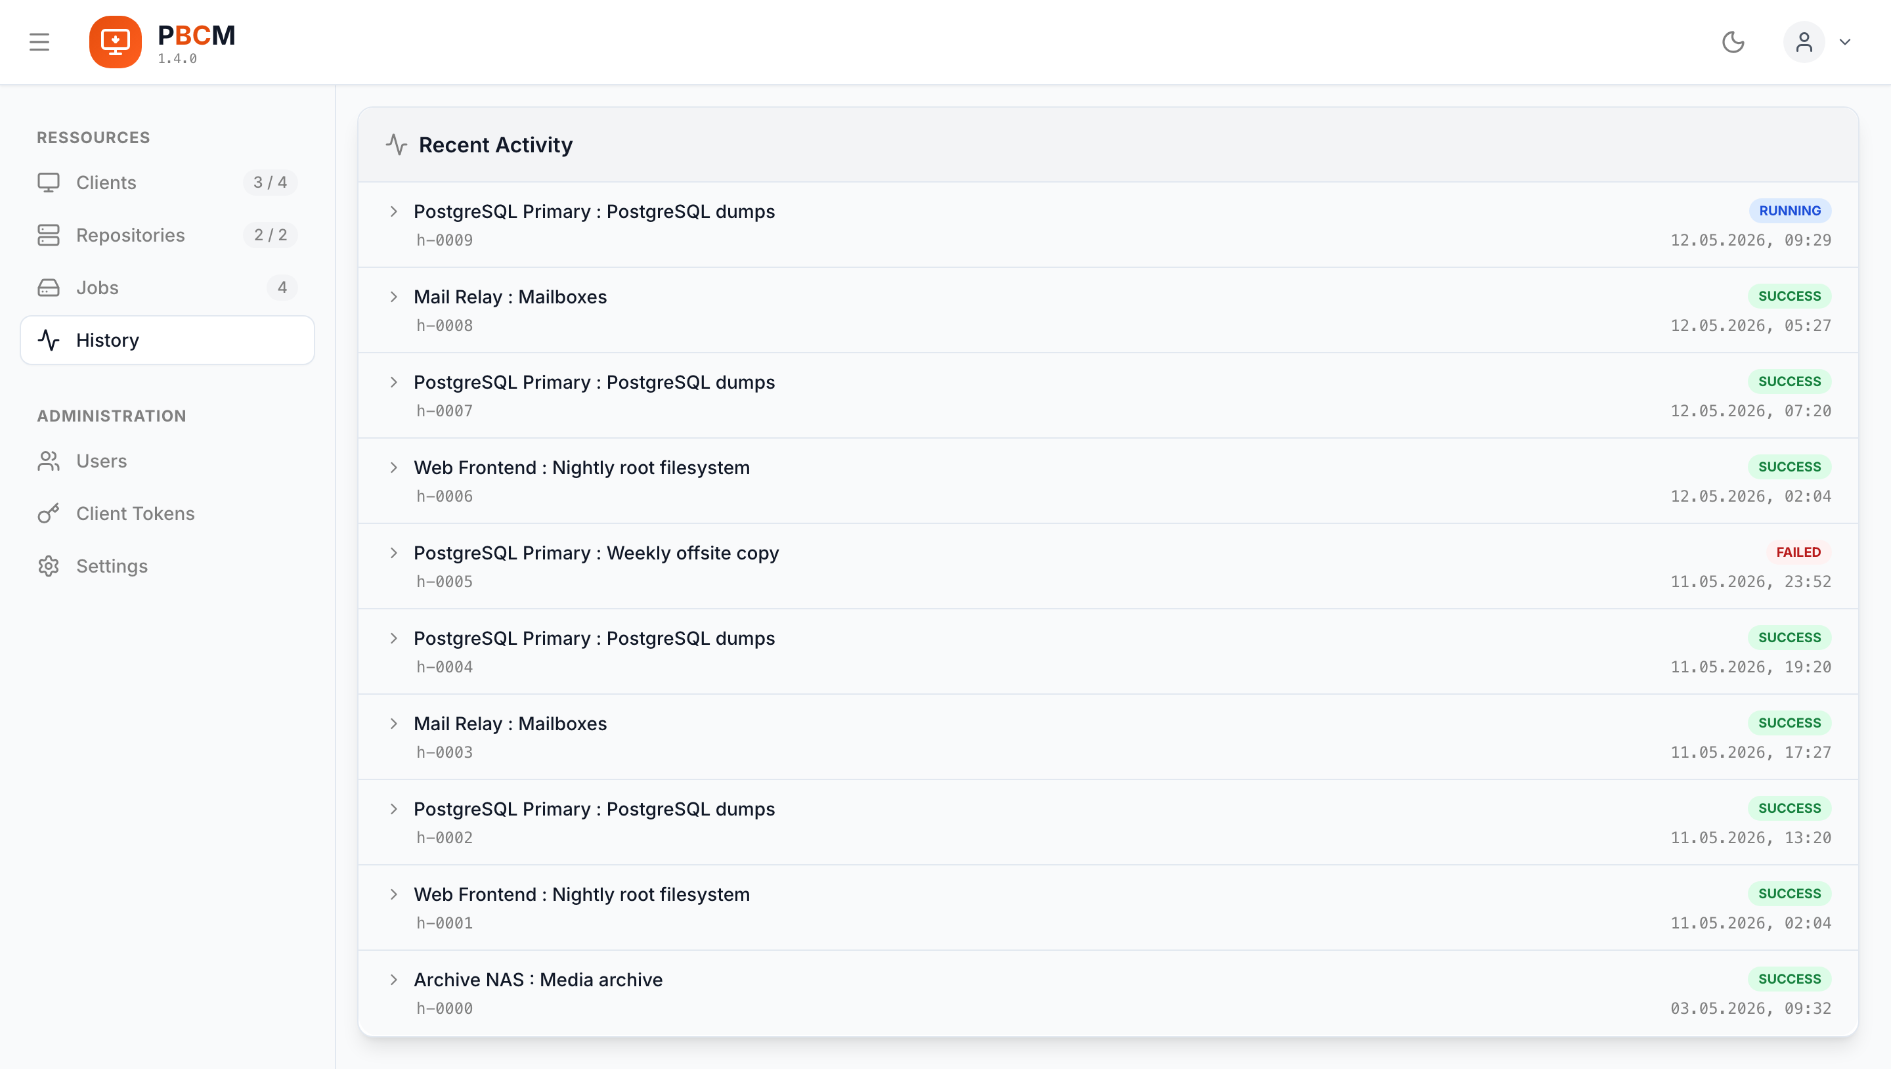Toggle dark mode with moon icon
The image size is (1891, 1069).
(1733, 42)
